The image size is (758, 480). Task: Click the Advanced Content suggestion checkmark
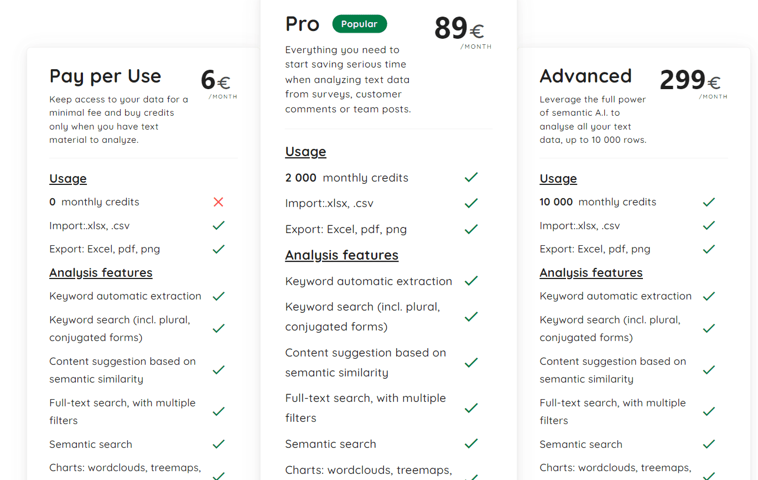[709, 370]
